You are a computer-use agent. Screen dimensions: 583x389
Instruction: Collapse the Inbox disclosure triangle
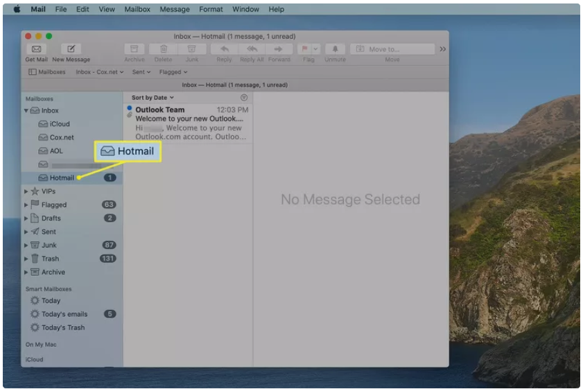tap(26, 111)
